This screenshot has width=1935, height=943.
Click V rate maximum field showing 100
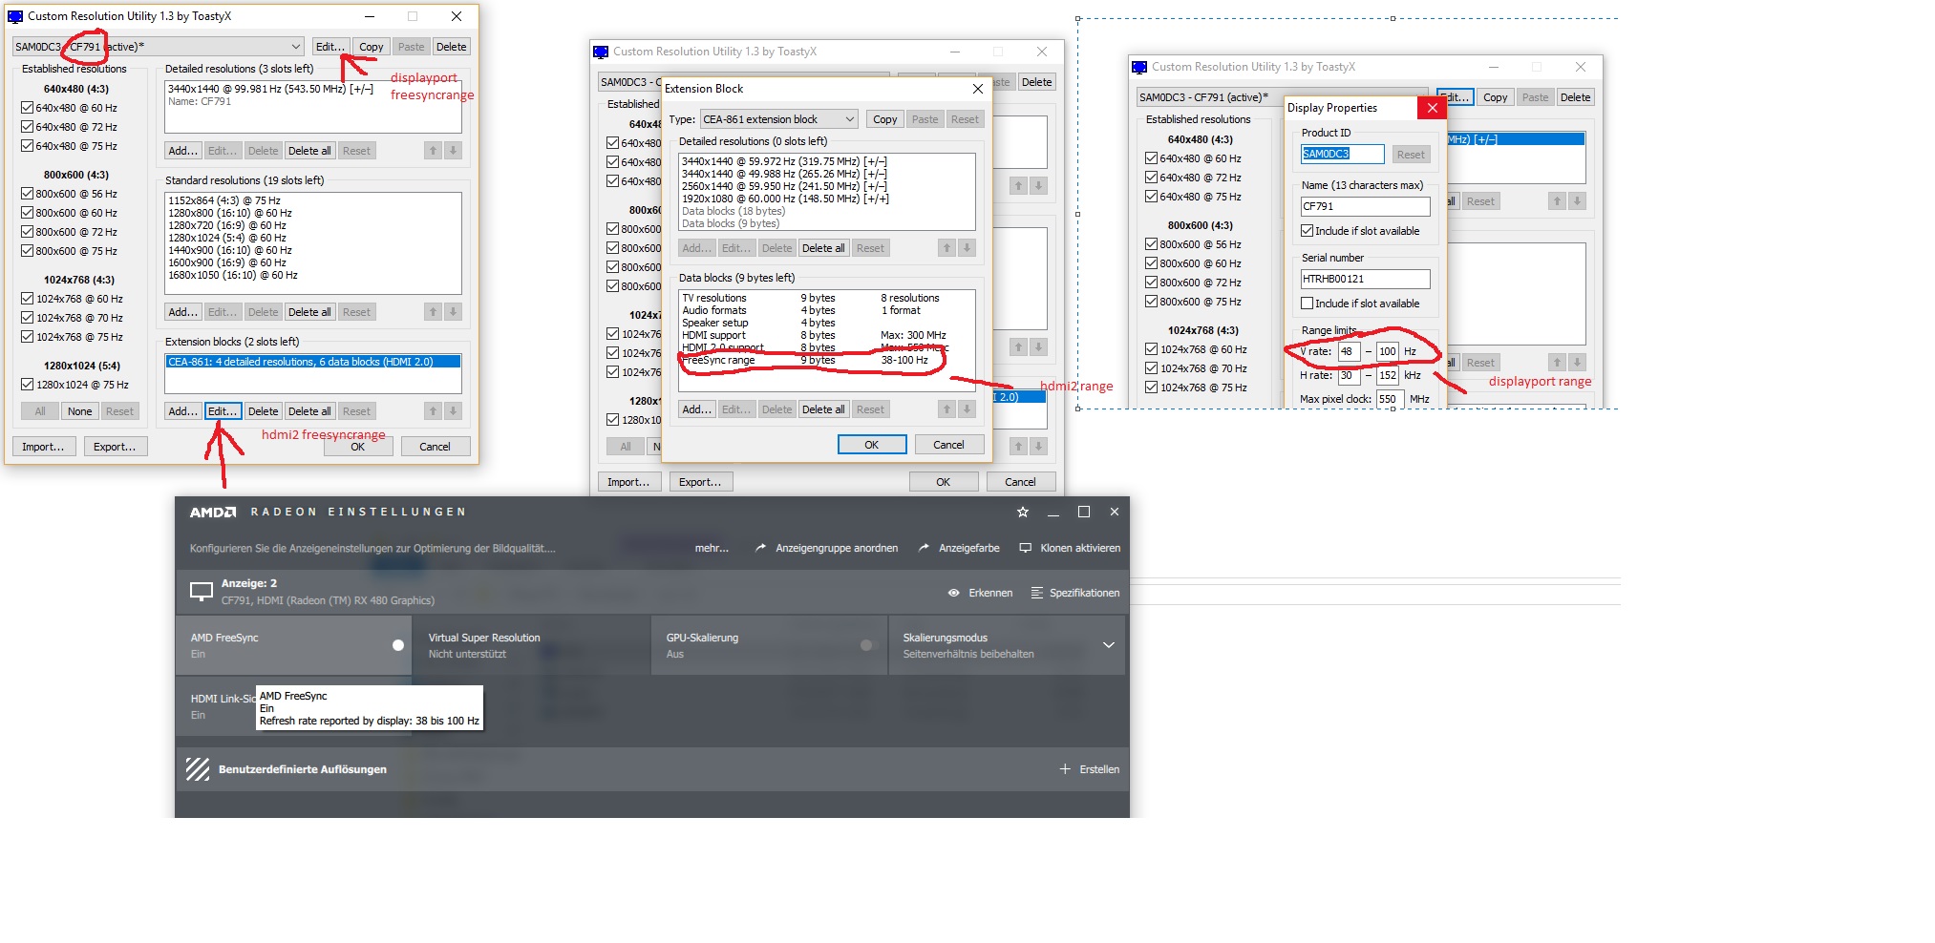pos(1388,351)
